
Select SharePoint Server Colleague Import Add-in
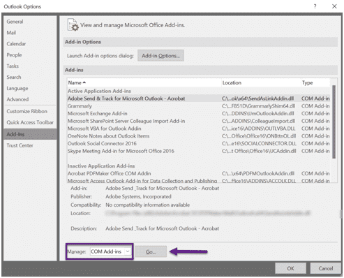click(x=198, y=121)
